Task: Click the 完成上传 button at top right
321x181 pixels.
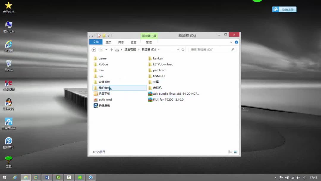Action: click(x=284, y=9)
